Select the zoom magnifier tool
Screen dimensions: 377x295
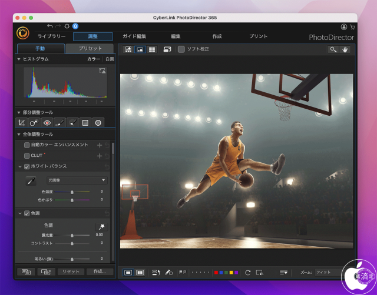coord(333,49)
